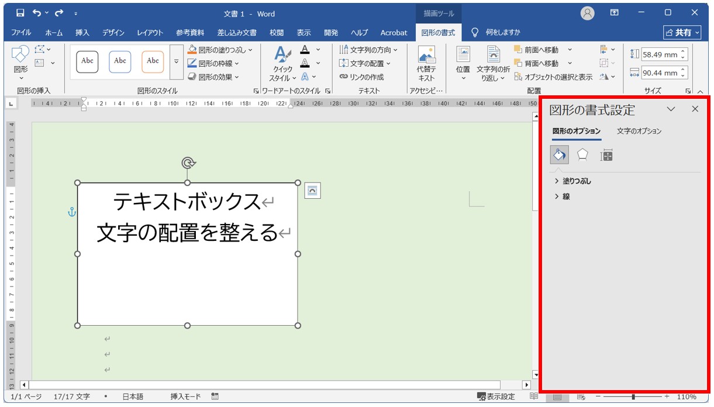This screenshot has height=407, width=714.
Task: Apply the orange outline Abc shape style
Action: coord(153,61)
